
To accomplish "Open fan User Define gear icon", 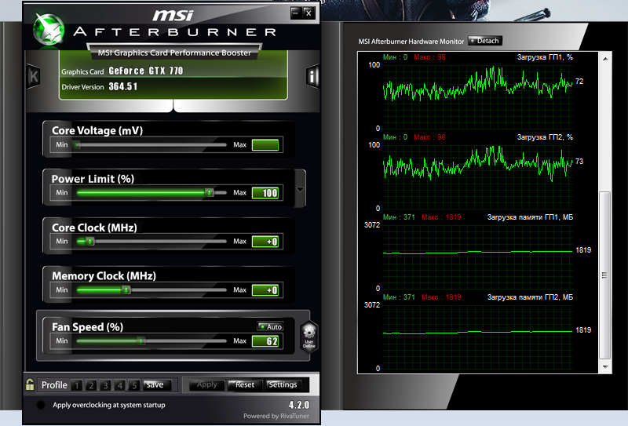I will 309,337.
